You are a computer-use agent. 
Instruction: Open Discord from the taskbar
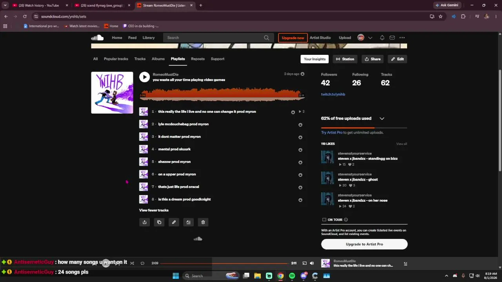[304, 276]
